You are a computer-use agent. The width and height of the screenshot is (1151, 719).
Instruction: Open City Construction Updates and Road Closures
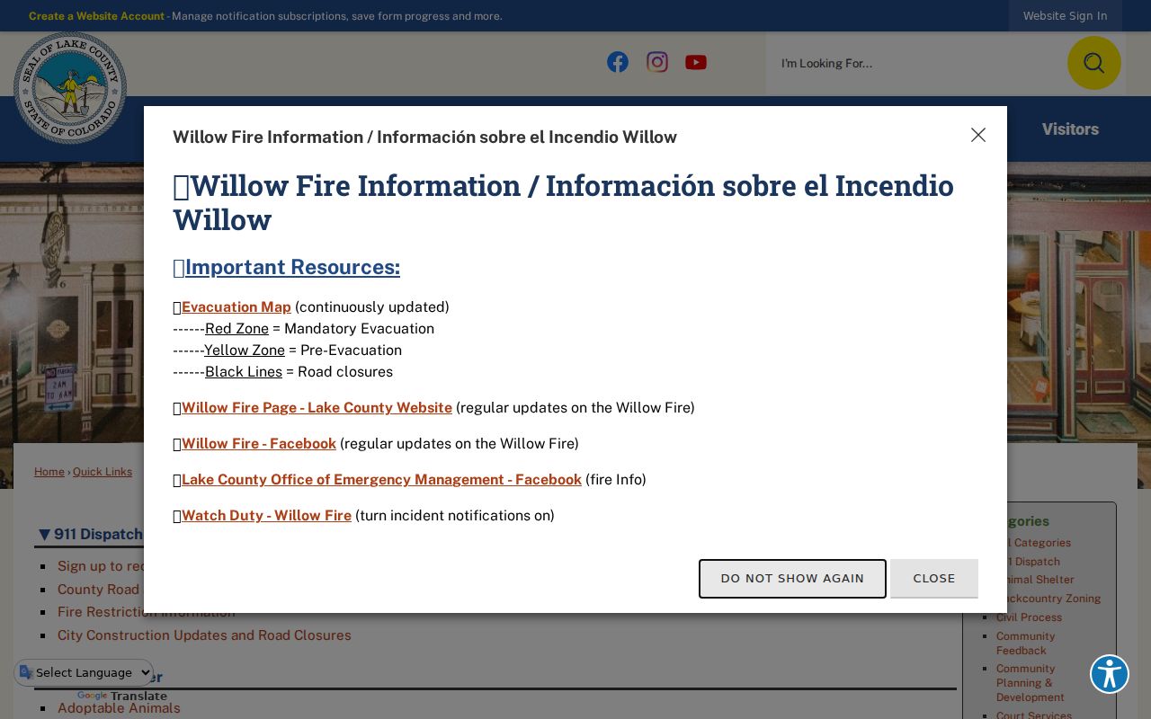click(x=204, y=635)
